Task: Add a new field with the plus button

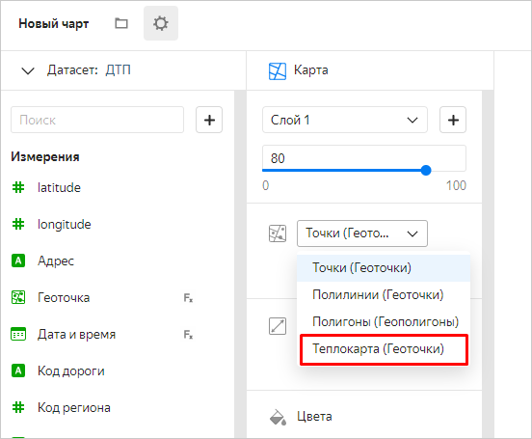Action: [x=209, y=120]
